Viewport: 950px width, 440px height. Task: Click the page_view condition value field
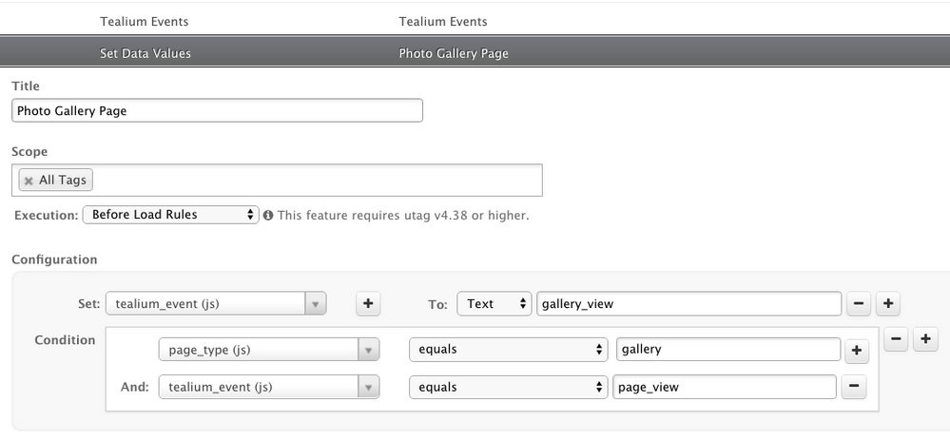pyautogui.click(x=725, y=387)
